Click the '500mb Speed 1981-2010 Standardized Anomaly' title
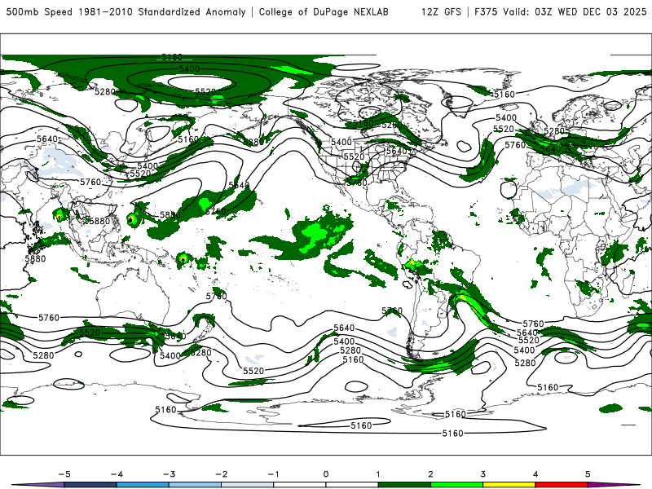 click(126, 11)
